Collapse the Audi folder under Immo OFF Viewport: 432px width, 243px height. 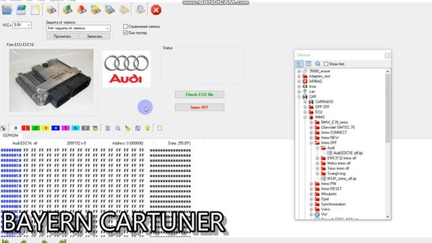(x=317, y=148)
